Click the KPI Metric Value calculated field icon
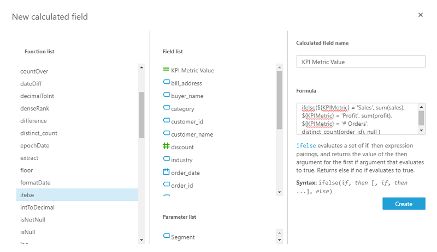Image resolution: width=437 pixels, height=252 pixels. [x=166, y=70]
